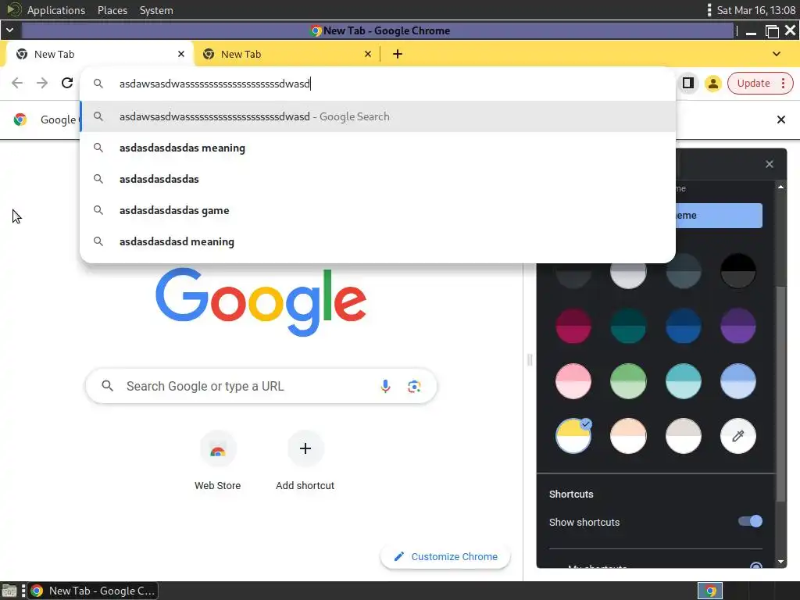
Task: Open a new tab with plus button
Action: [x=398, y=54]
